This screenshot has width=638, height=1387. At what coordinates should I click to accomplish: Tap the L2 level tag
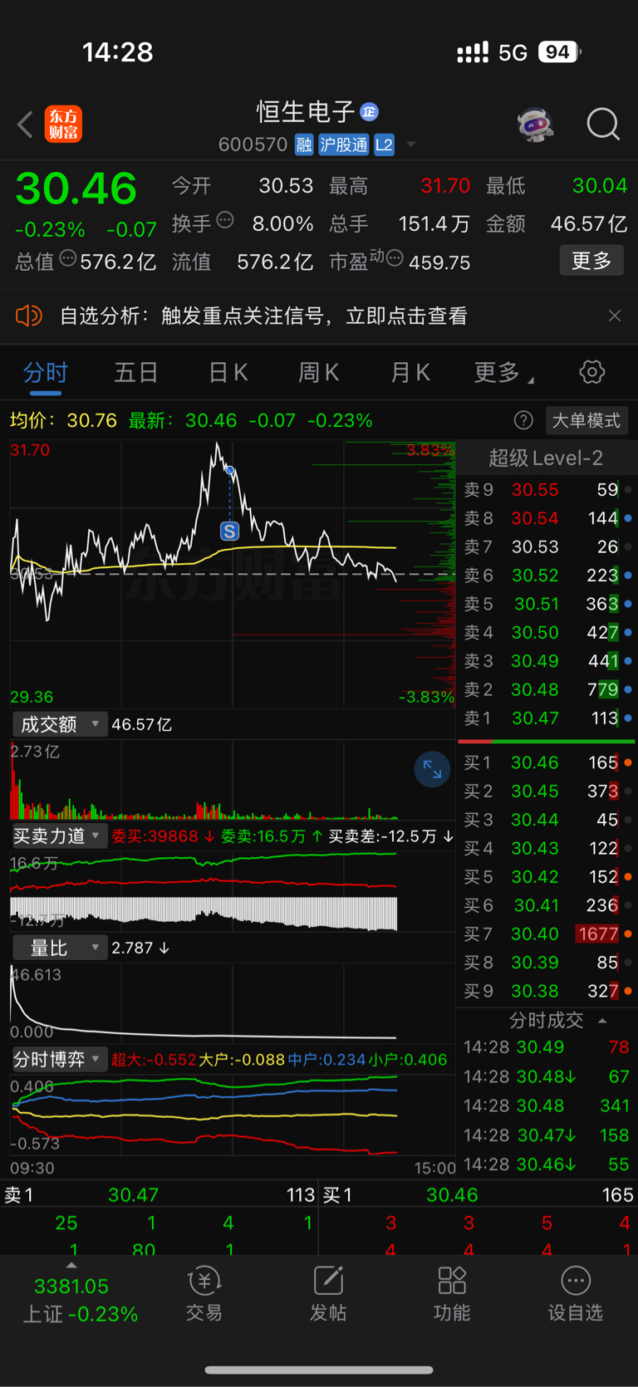point(384,145)
